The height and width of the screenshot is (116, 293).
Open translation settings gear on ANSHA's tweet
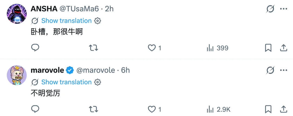point(98,21)
